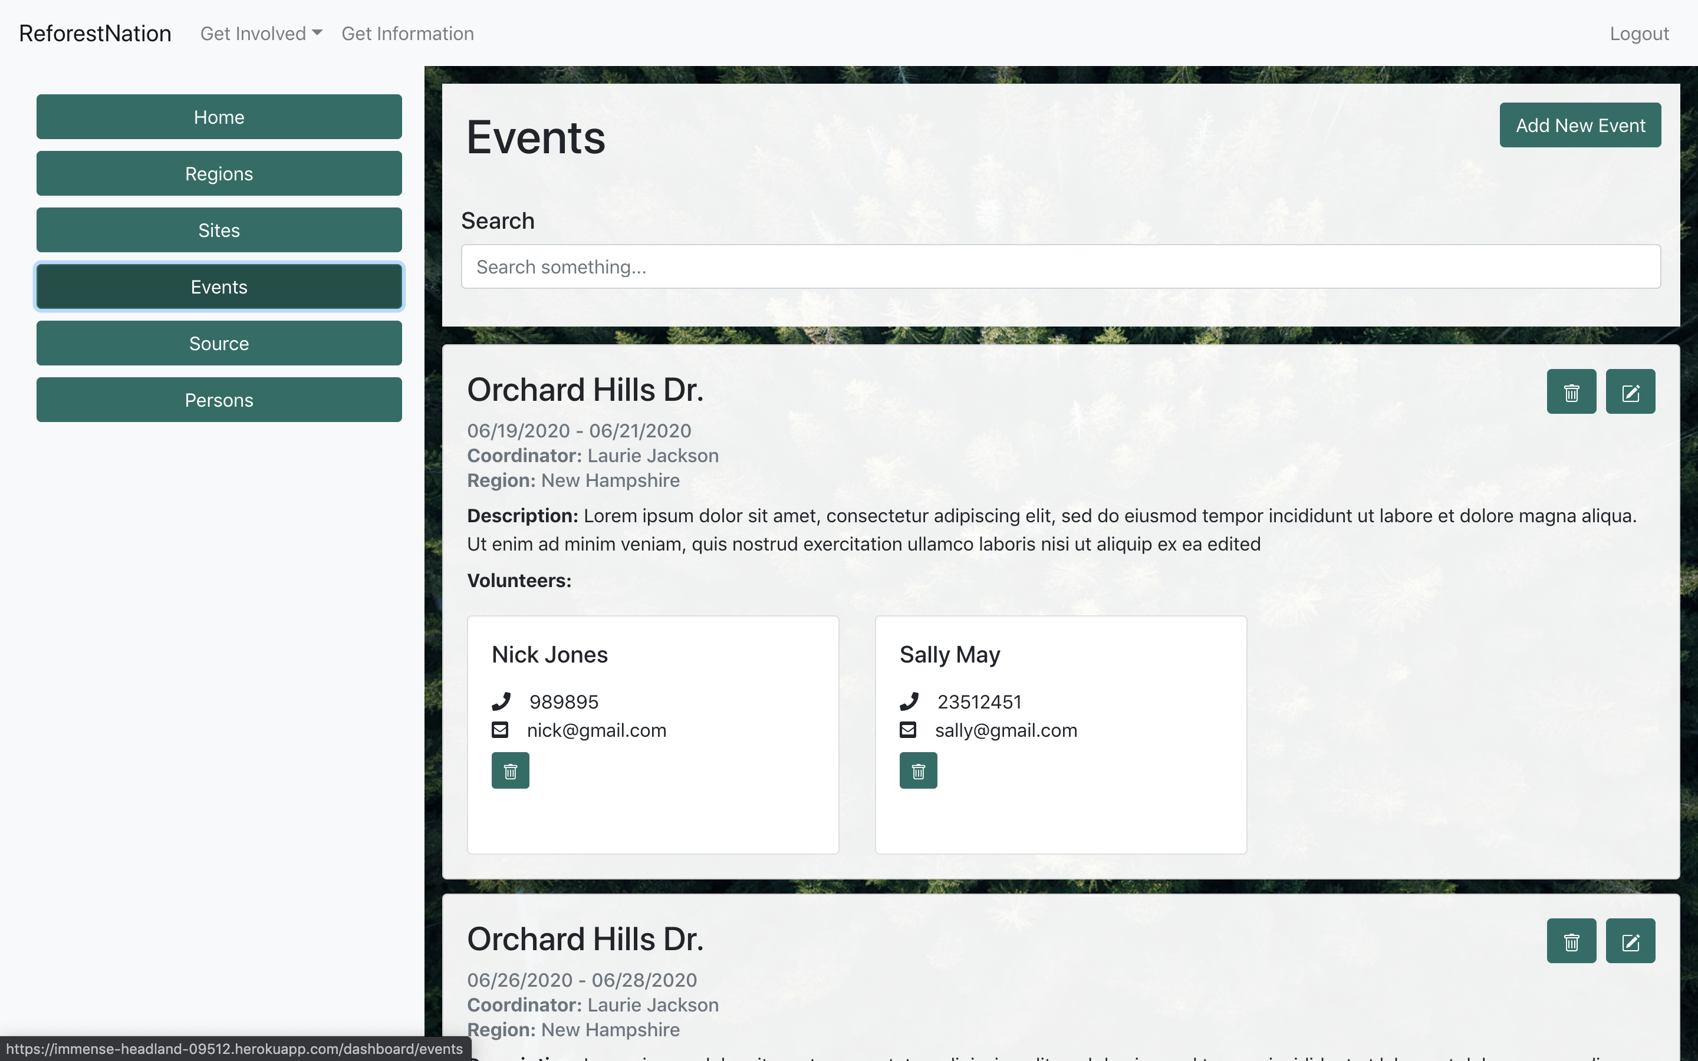Screen dimensions: 1698x1061
Task: Click the phone icon next to 989895
Action: click(501, 701)
